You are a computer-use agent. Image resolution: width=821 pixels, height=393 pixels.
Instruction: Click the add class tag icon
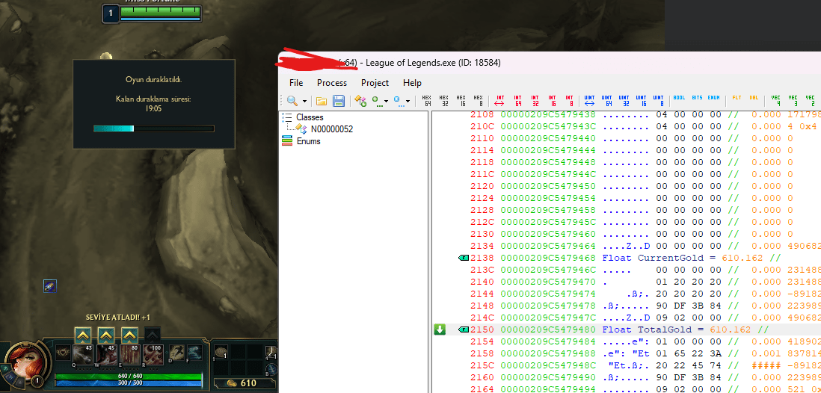[360, 101]
